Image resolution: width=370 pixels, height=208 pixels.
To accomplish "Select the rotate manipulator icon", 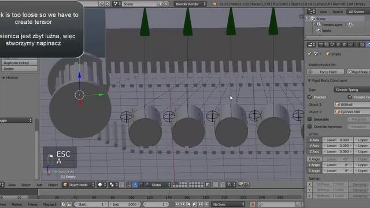I will point(140,185).
